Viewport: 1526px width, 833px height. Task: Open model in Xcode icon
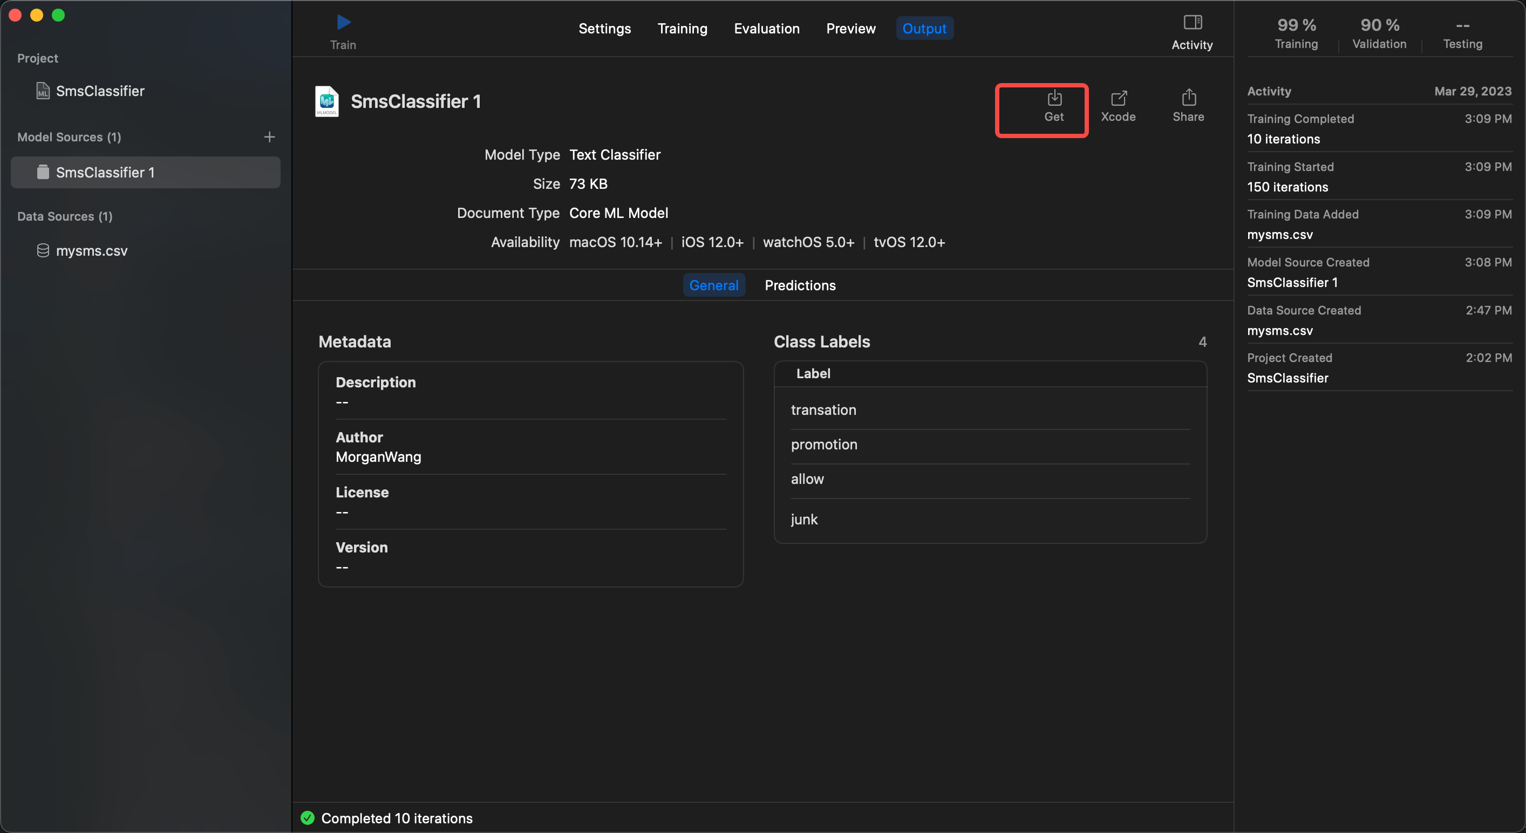(x=1118, y=98)
